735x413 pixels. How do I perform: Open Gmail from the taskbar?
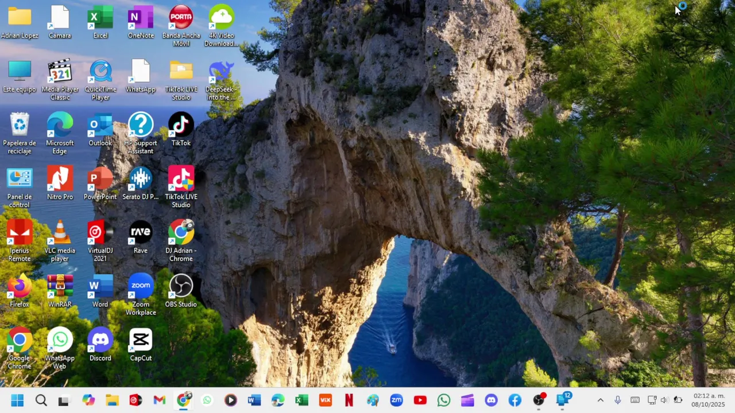(160, 400)
